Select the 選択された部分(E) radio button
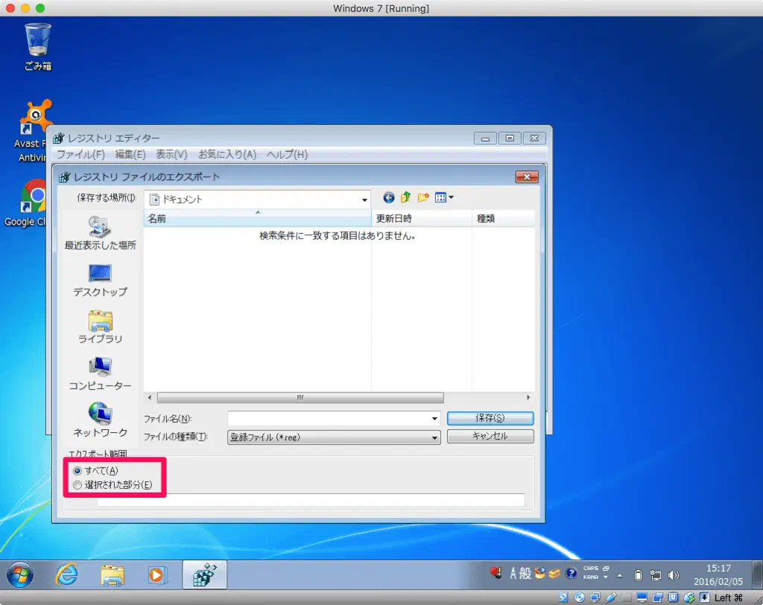Viewport: 763px width, 605px height. [78, 486]
